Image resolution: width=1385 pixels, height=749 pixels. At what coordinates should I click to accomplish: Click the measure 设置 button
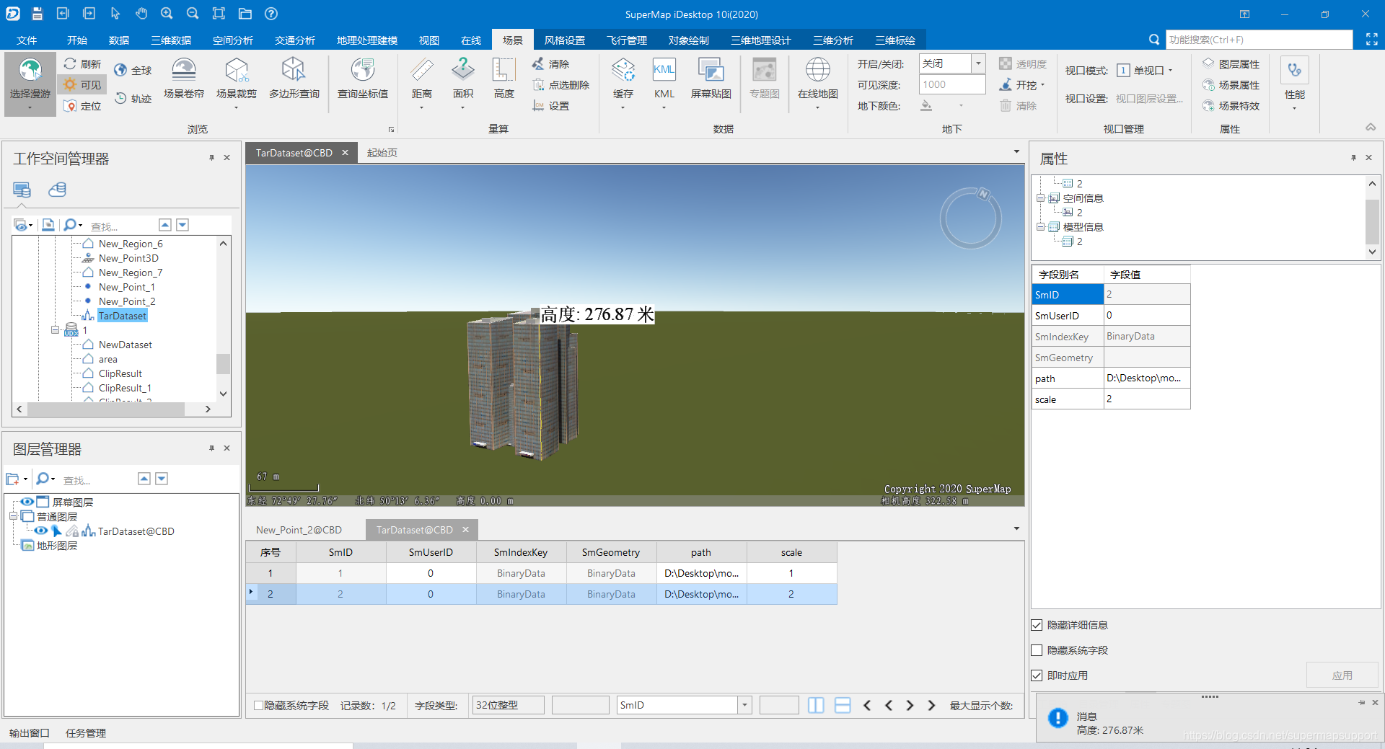coord(550,106)
